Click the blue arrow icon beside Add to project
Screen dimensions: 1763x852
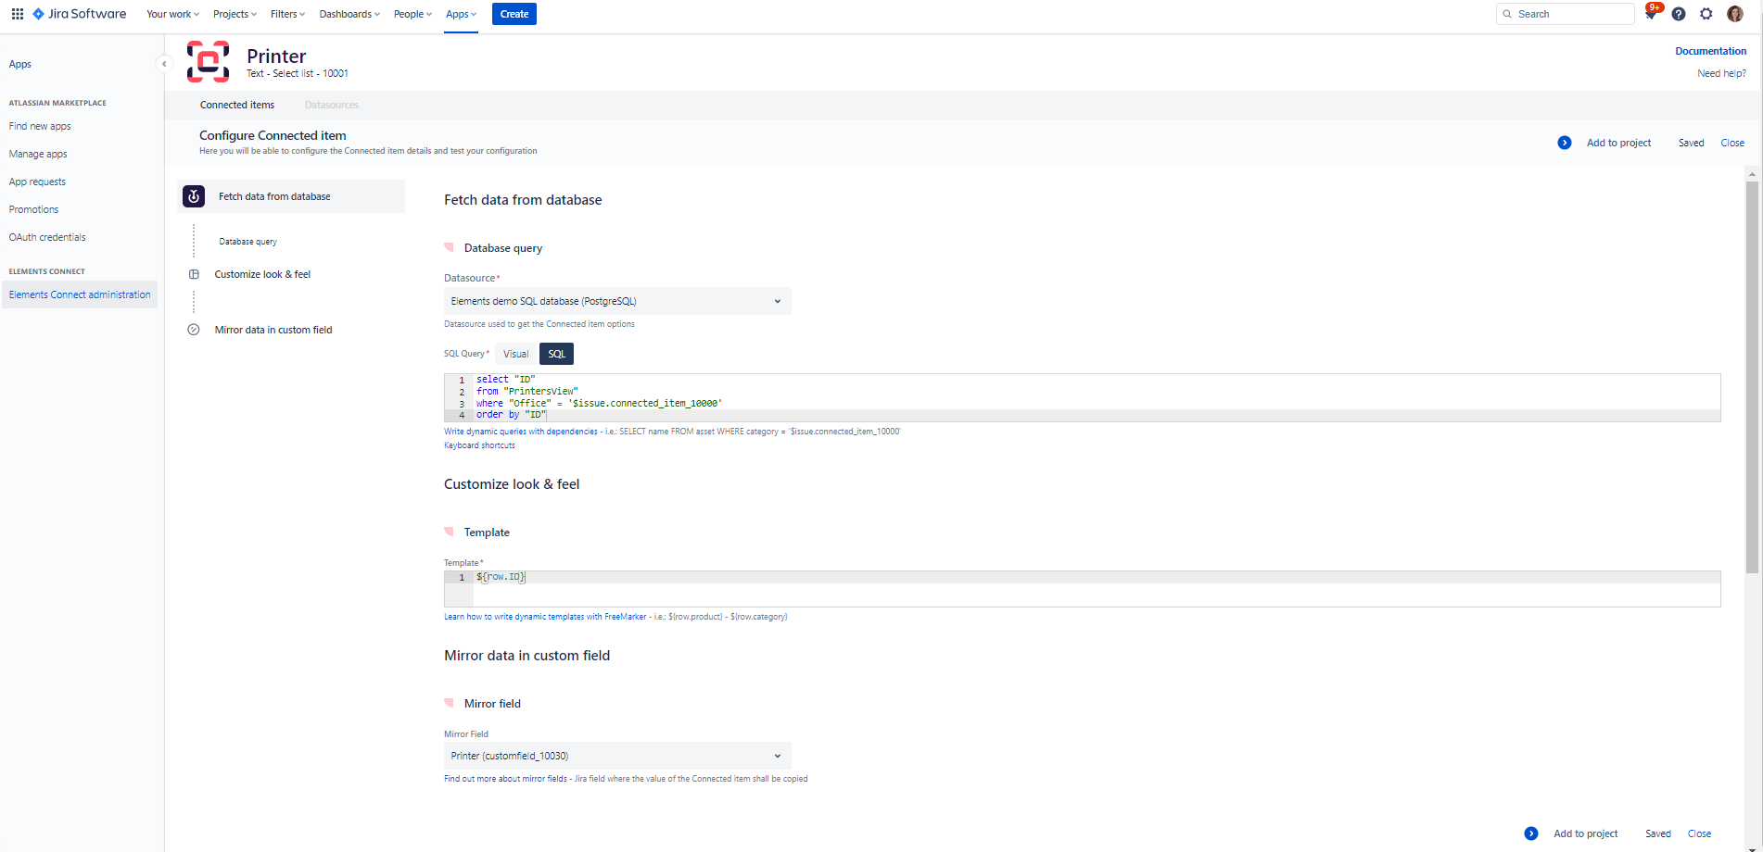tap(1565, 143)
